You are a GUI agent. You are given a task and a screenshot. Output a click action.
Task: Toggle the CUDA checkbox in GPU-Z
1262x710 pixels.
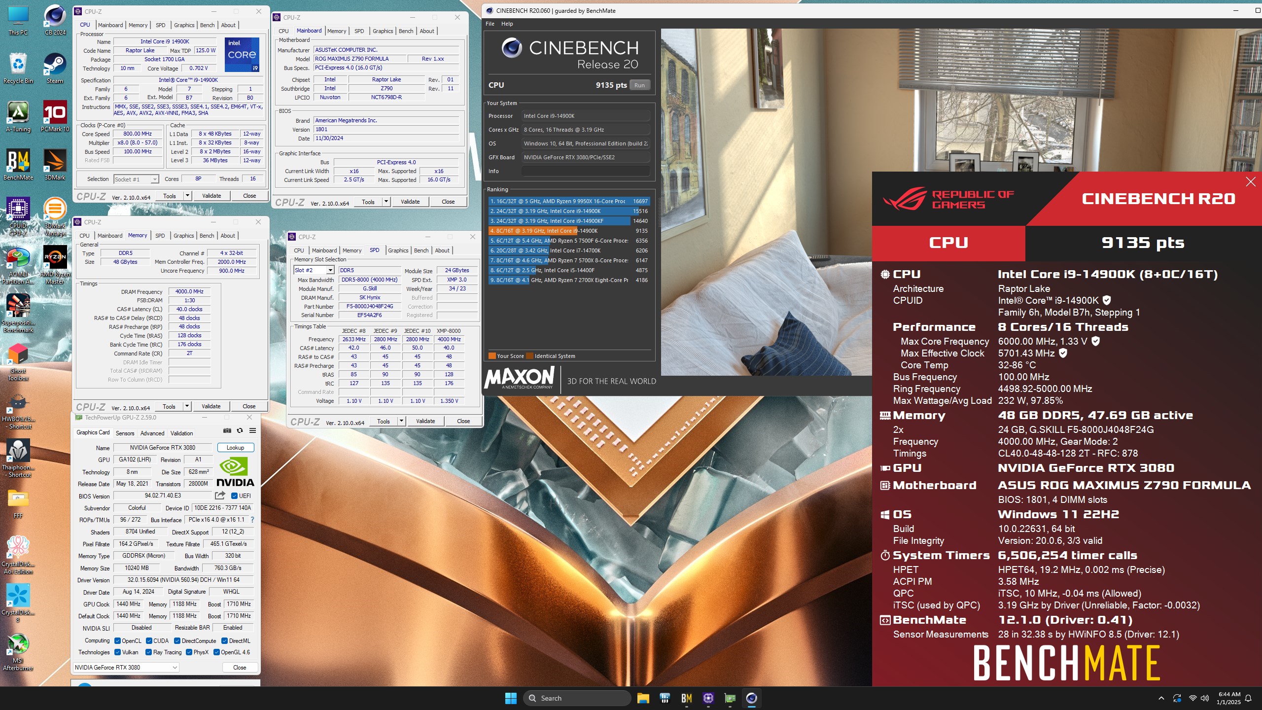tap(149, 641)
